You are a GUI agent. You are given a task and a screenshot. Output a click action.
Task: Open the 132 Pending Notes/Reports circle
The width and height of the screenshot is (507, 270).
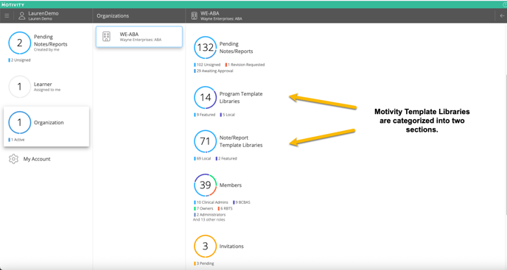pyautogui.click(x=205, y=48)
